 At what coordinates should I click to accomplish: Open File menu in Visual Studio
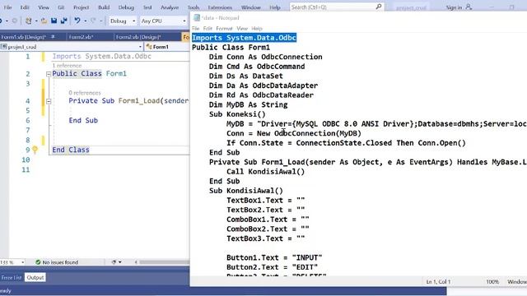(x=7, y=7)
